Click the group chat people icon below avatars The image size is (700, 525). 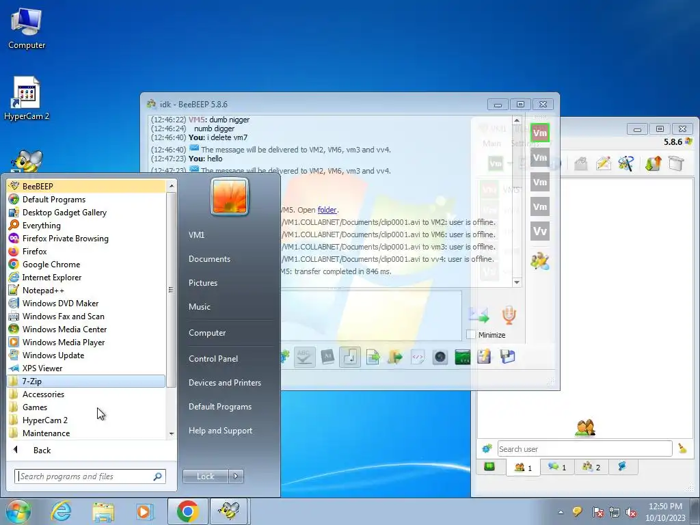click(x=540, y=261)
